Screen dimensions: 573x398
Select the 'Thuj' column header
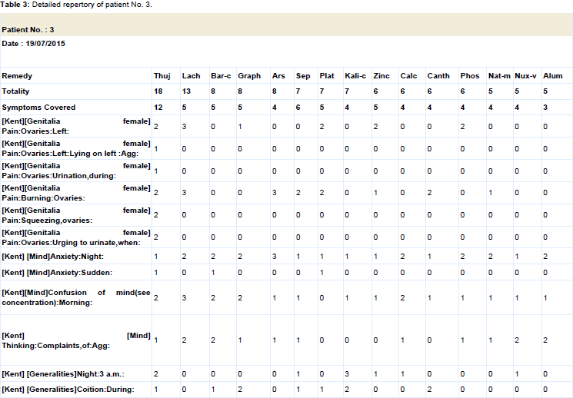162,76
